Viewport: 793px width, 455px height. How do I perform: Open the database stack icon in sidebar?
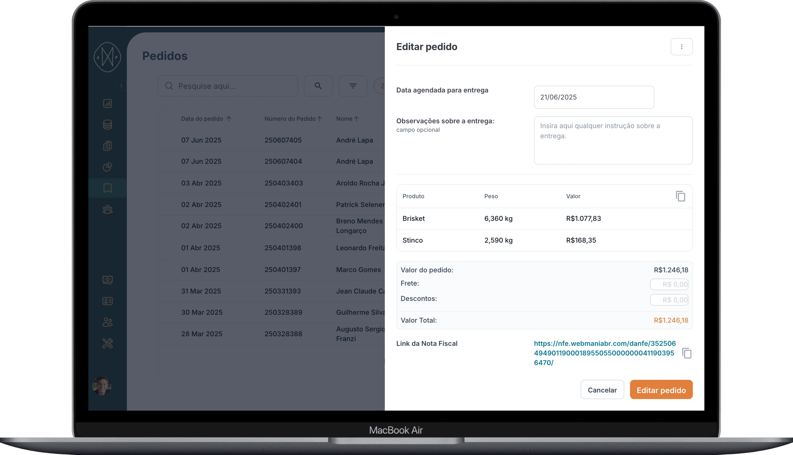[x=107, y=125]
